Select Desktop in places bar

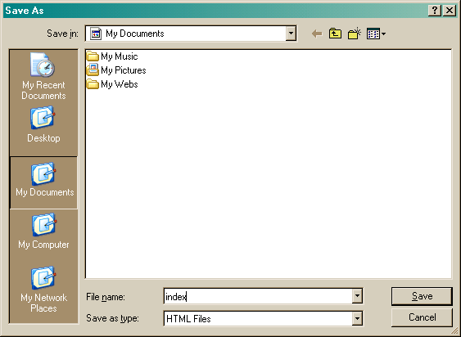pyautogui.click(x=43, y=125)
